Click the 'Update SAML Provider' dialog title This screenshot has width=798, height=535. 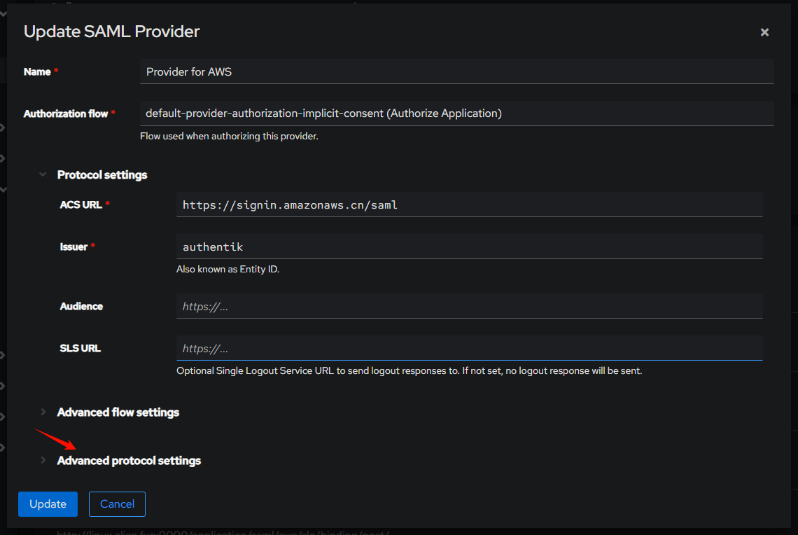111,32
